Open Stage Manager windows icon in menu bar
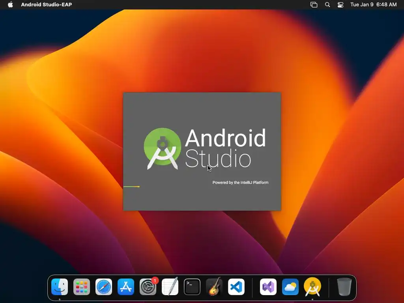This screenshot has height=303, width=404. 314,5
